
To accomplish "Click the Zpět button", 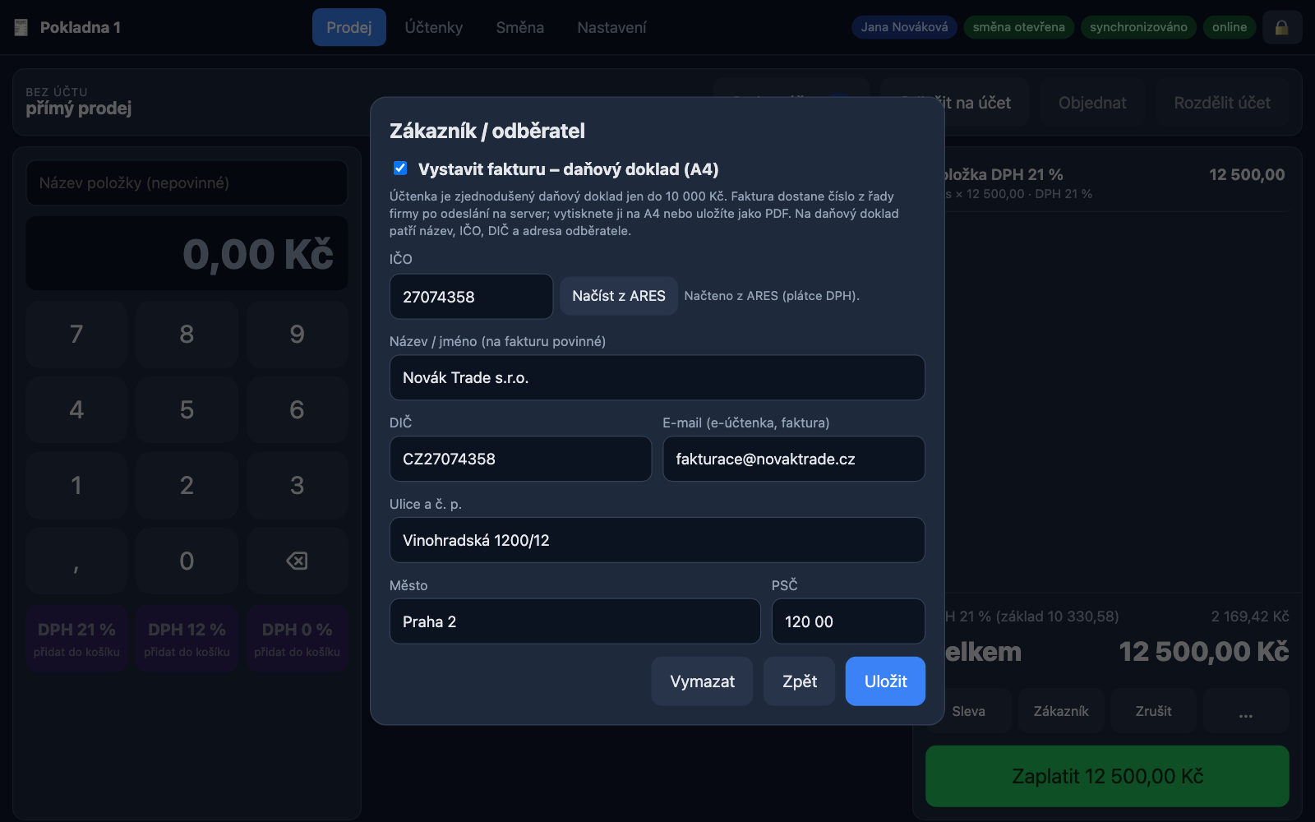I will [x=799, y=681].
